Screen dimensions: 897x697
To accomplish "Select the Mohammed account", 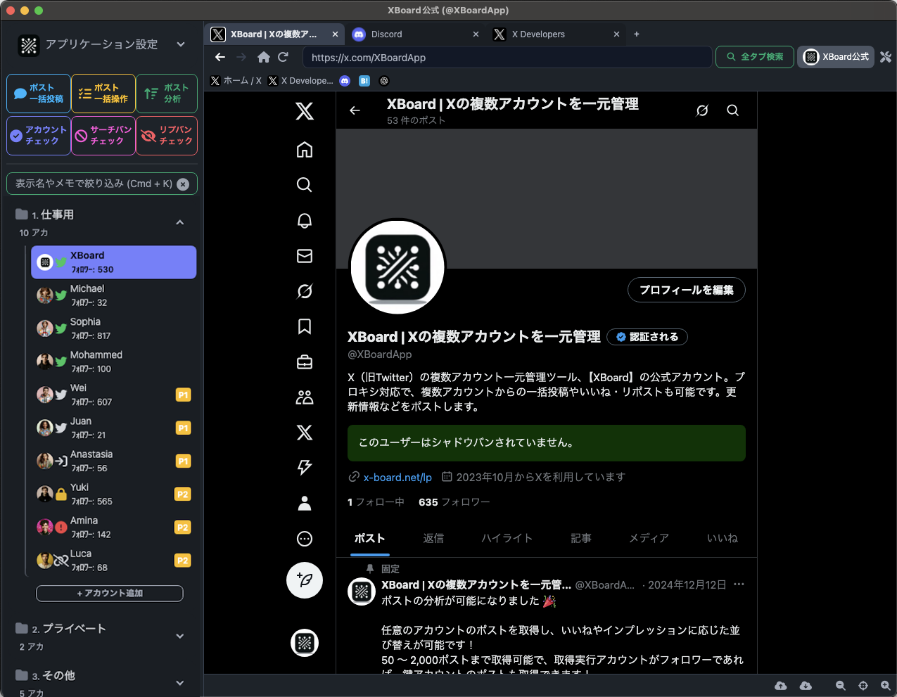I will click(114, 362).
